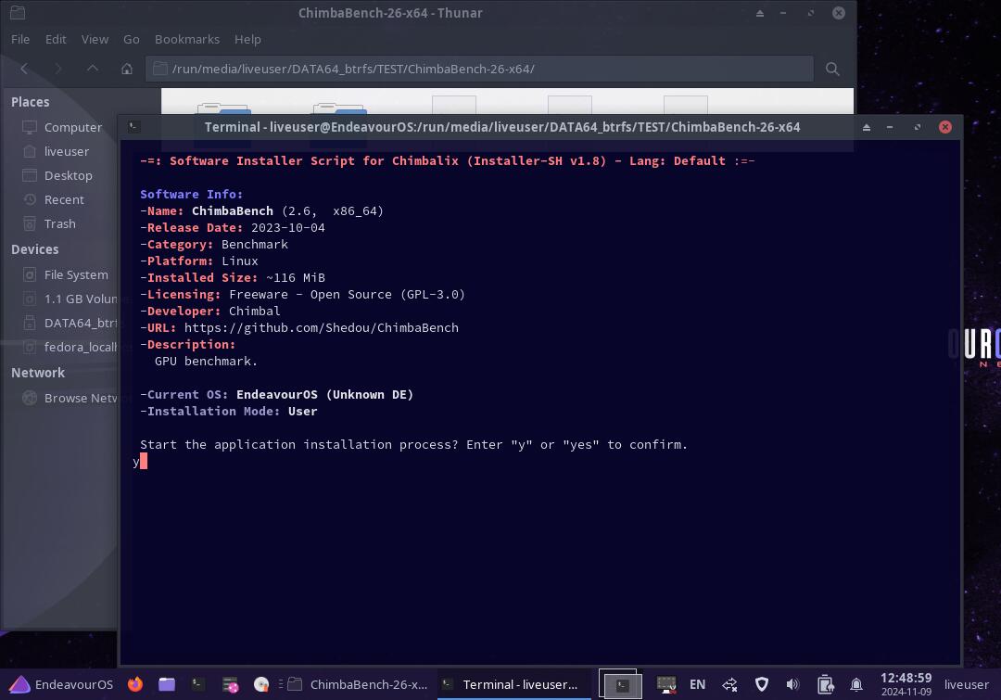The image size is (1001, 700).
Task: Open Trash in Thunar sidebar
Action: pos(59,224)
